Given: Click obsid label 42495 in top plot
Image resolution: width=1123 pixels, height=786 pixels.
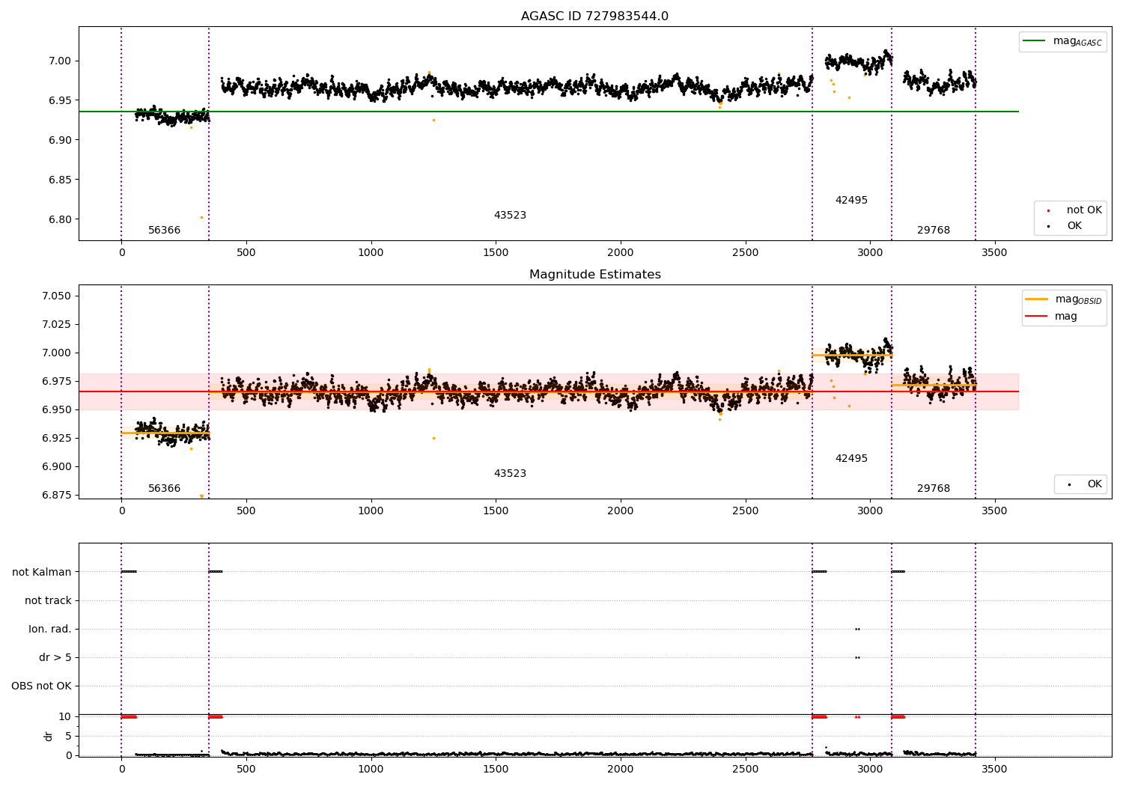Looking at the screenshot, I should 851,201.
